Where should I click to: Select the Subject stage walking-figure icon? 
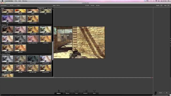(x=59, y=91)
